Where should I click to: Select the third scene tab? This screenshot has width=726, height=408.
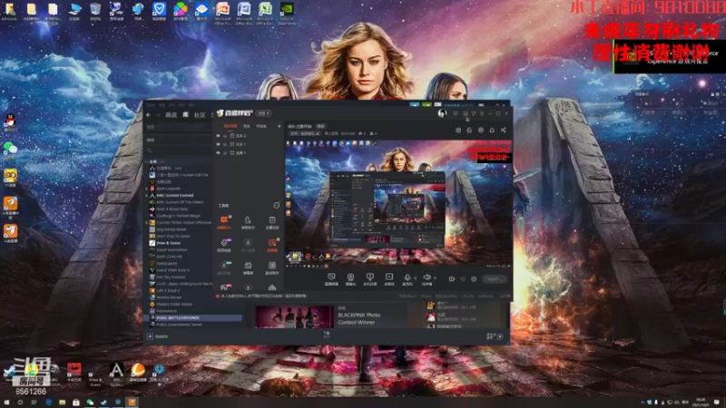click(261, 126)
